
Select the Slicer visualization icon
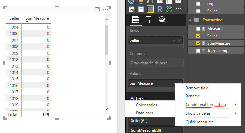tap(131, 9)
